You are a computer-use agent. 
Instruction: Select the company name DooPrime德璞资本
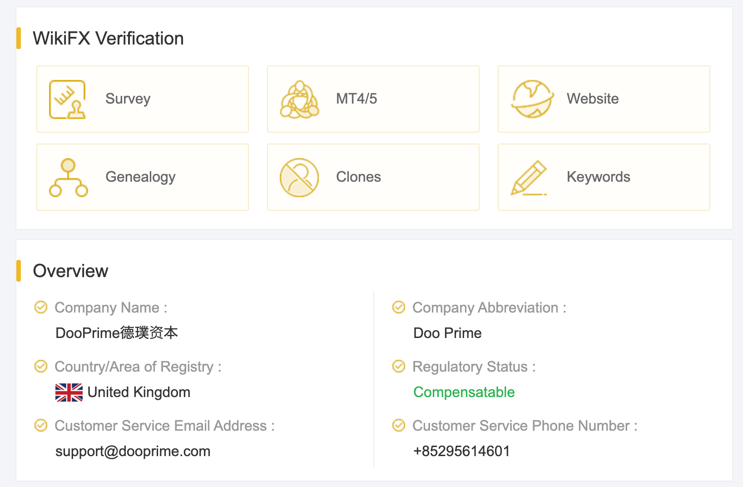[116, 333]
